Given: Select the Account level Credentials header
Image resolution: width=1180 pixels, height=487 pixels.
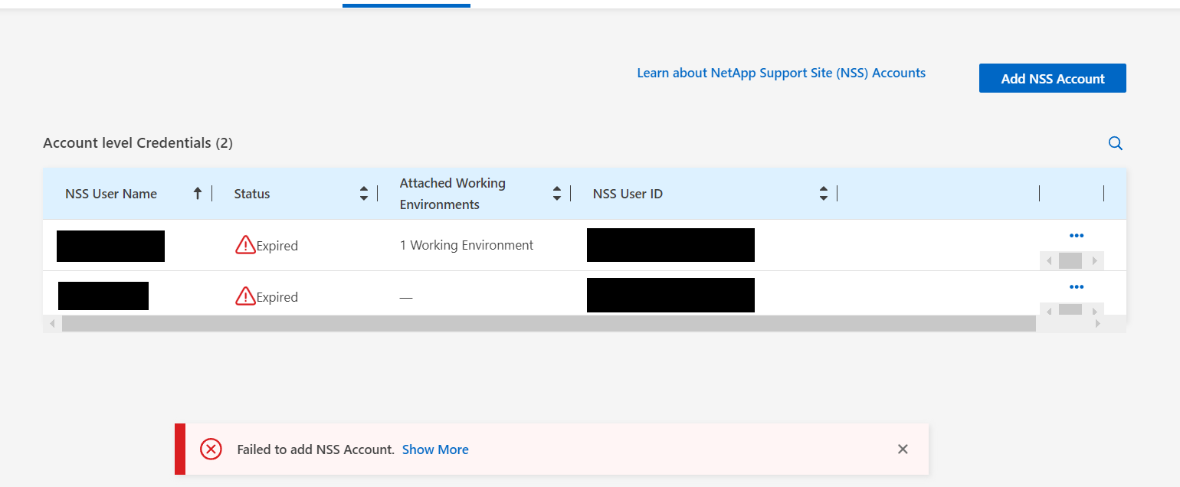Looking at the screenshot, I should [138, 143].
